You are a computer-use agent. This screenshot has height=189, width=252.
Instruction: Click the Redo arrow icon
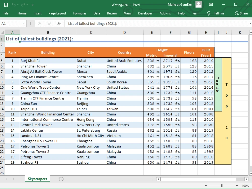[23, 5]
